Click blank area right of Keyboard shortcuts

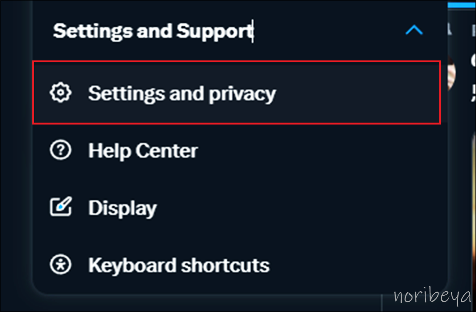(x=353, y=265)
